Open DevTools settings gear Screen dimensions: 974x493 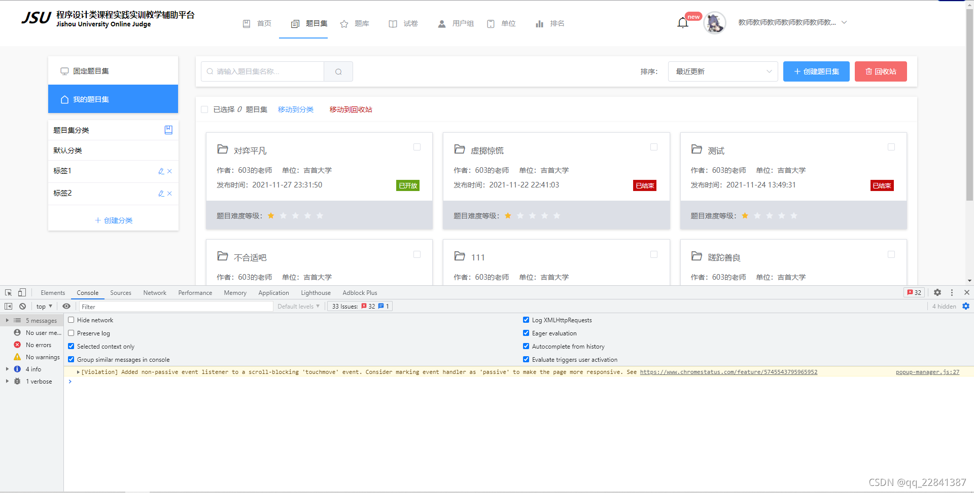coord(937,292)
